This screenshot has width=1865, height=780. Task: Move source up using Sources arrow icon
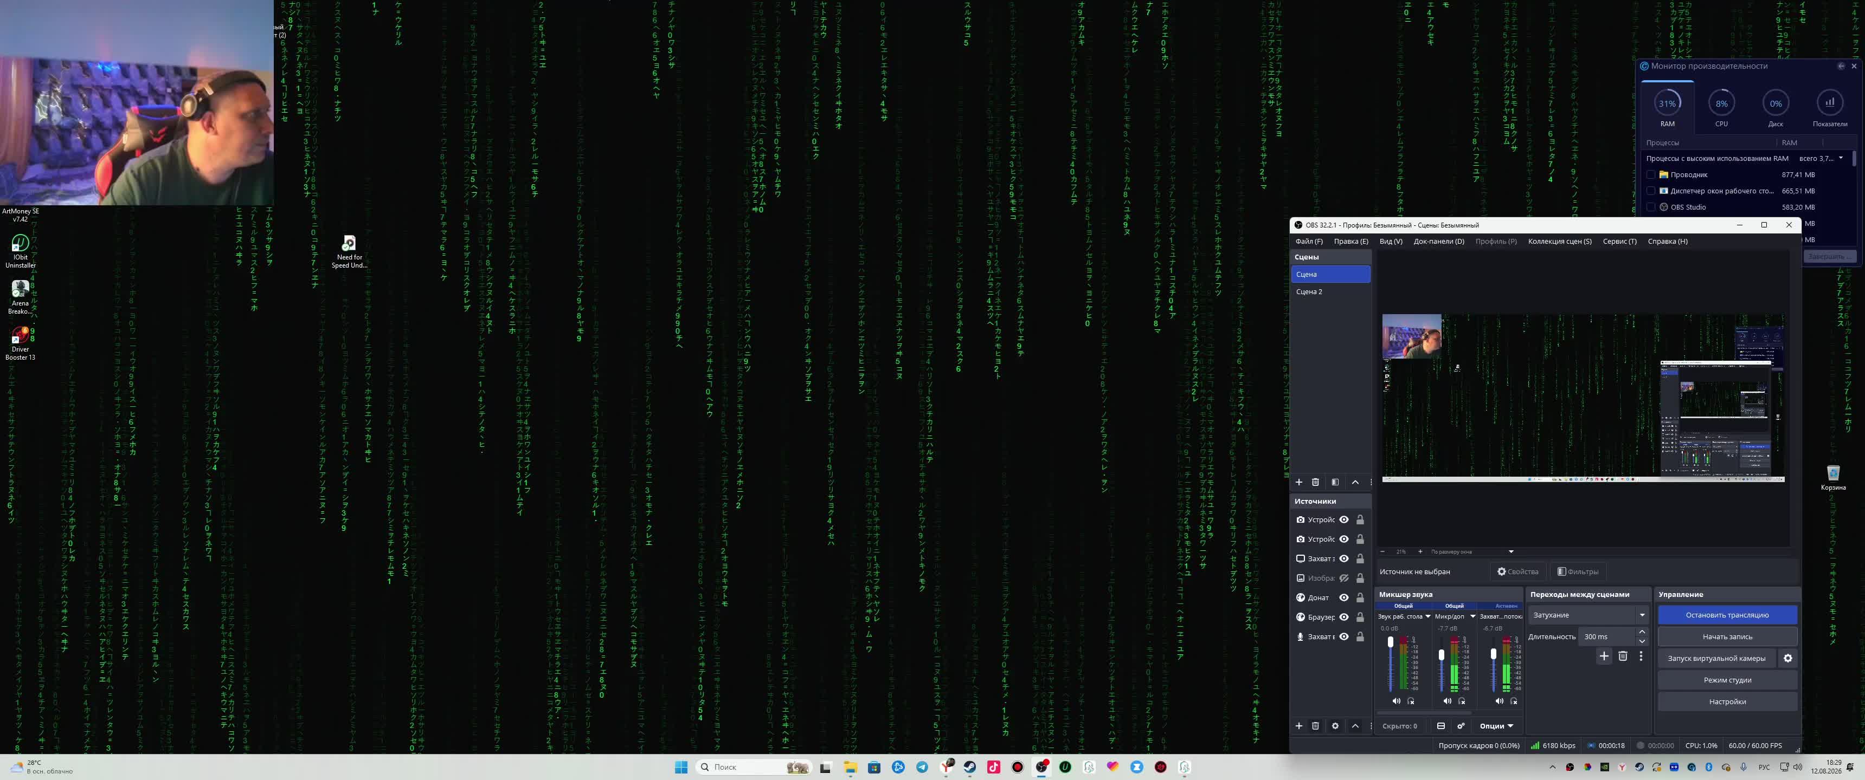(1355, 726)
